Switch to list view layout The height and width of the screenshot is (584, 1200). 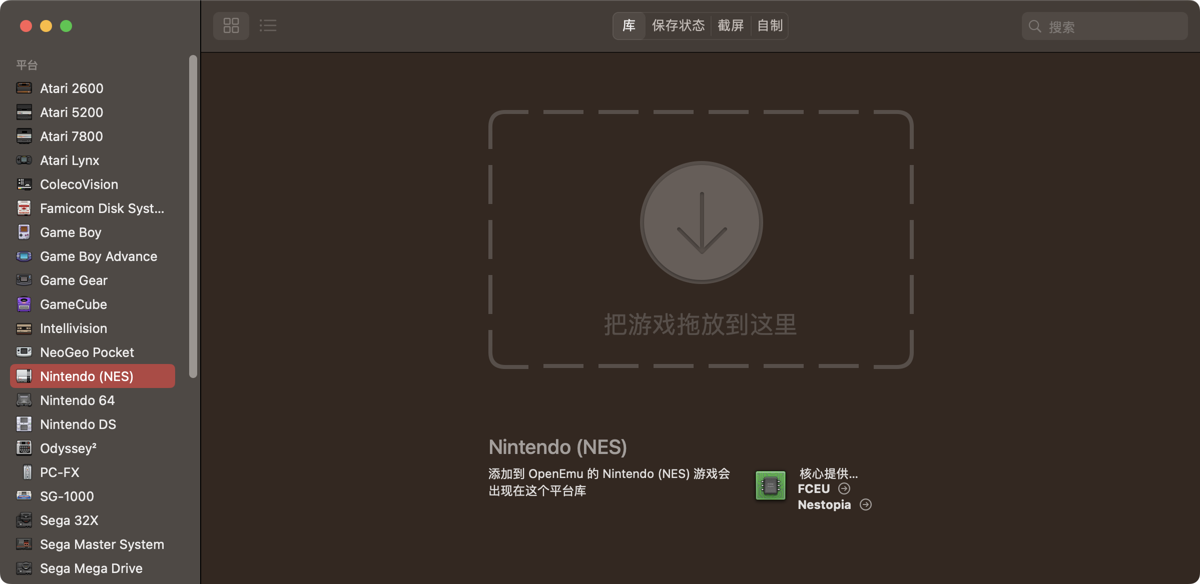coord(268,25)
